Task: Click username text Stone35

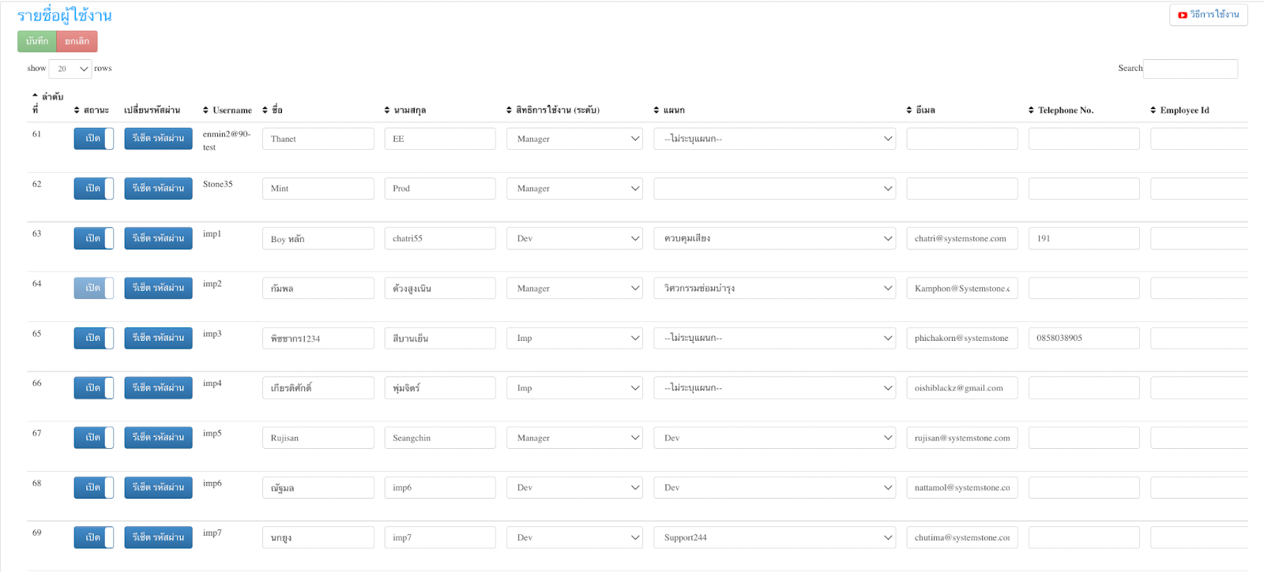Action: (x=218, y=184)
